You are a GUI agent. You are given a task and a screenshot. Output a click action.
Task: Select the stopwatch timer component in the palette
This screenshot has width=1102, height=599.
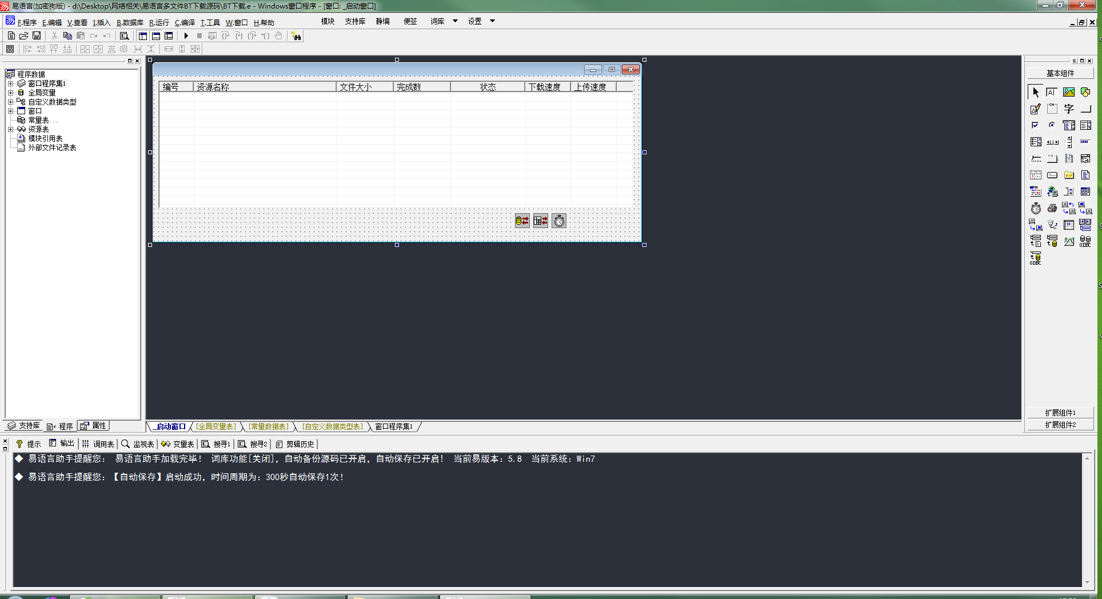coord(1036,209)
